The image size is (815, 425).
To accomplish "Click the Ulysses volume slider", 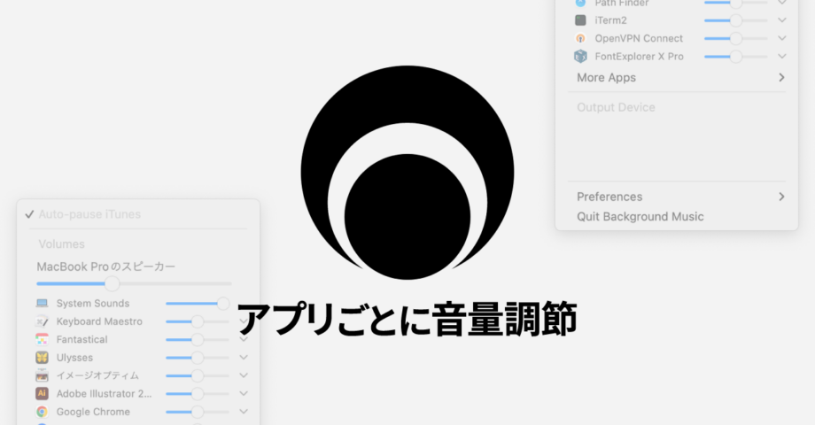I will click(x=198, y=358).
